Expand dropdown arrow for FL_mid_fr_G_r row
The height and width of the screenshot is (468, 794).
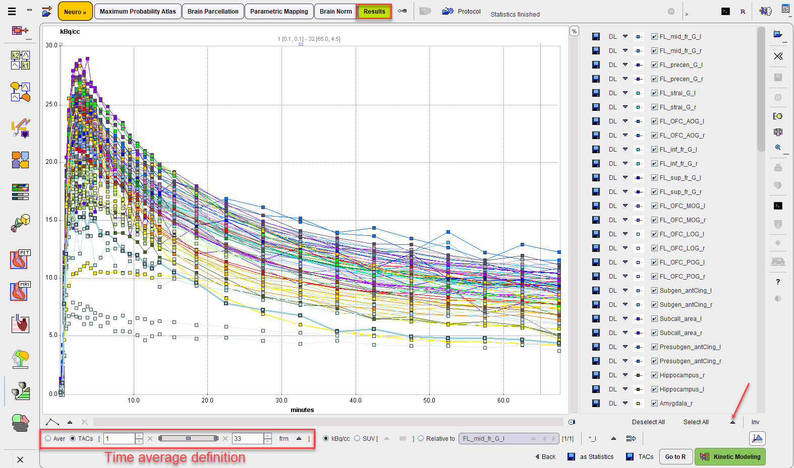(x=625, y=50)
